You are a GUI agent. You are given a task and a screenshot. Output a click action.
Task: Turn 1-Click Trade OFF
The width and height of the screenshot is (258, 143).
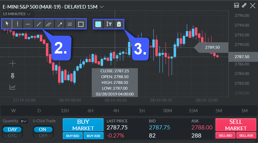[43, 136]
